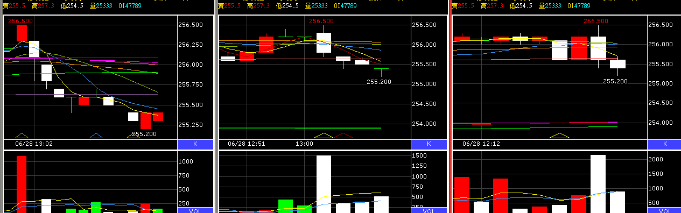The width and height of the screenshot is (681, 213).
Task: Open the VOL indicator selector in the 12:51 chart
Action: coord(429,210)
